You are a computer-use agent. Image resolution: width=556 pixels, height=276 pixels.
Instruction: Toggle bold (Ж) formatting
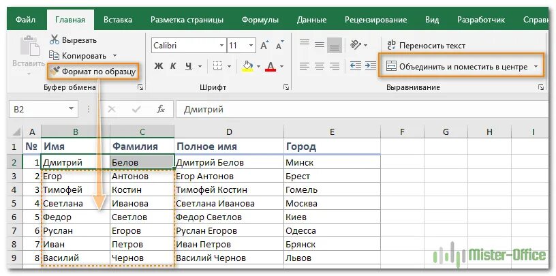[158, 66]
